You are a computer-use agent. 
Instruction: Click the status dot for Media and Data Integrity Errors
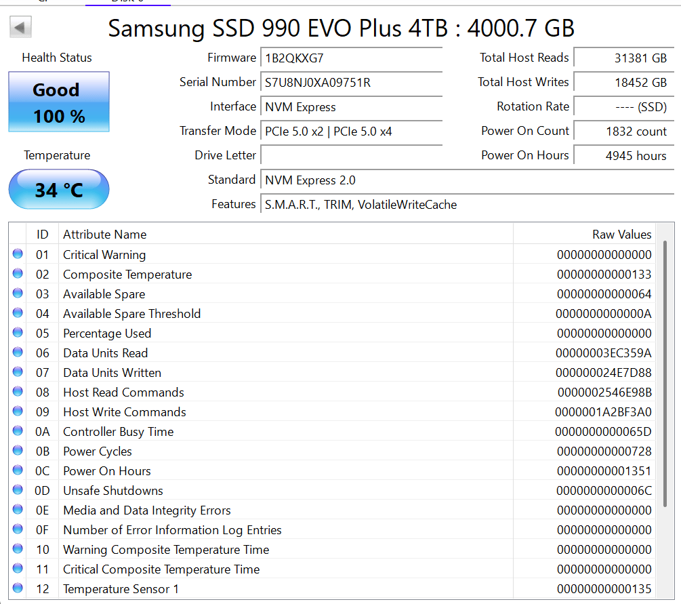18,509
